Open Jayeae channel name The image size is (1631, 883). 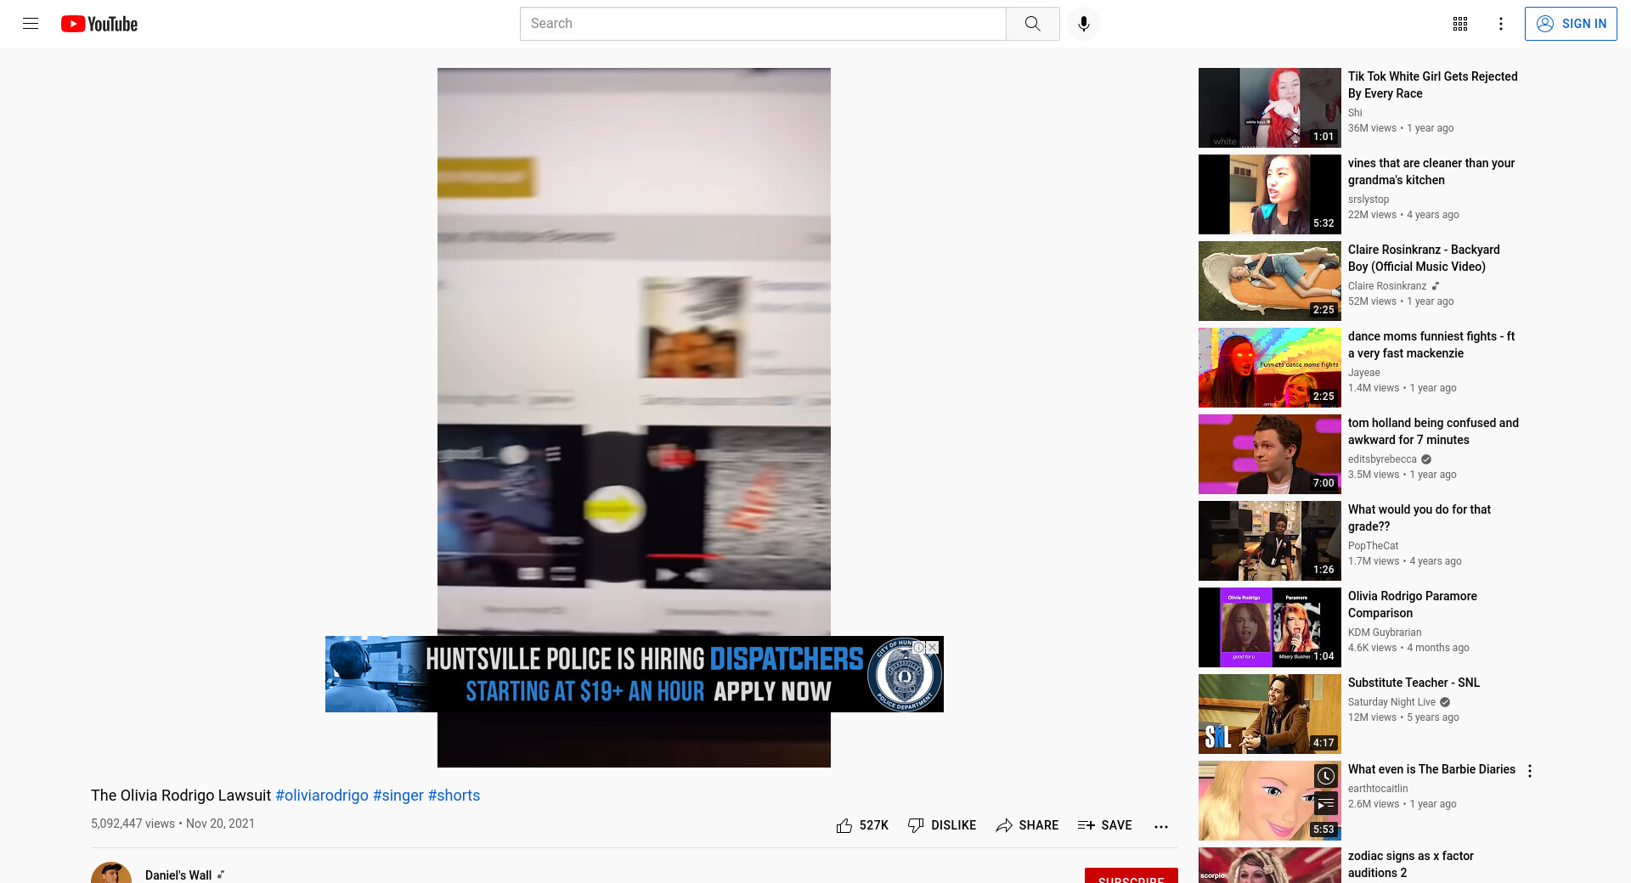(1364, 373)
